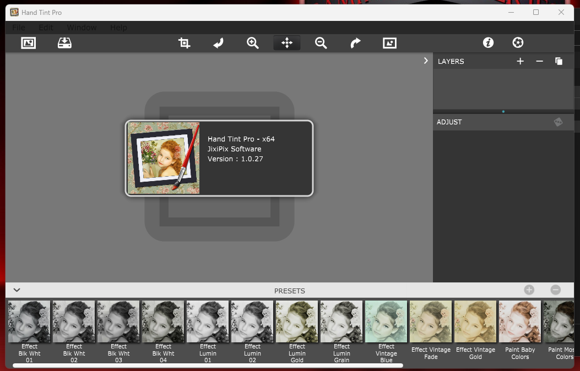
Task: Click the zoom in magnifier
Action: coord(253,43)
